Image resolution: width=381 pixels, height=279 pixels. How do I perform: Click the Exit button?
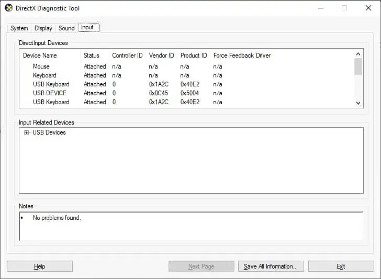click(341, 266)
